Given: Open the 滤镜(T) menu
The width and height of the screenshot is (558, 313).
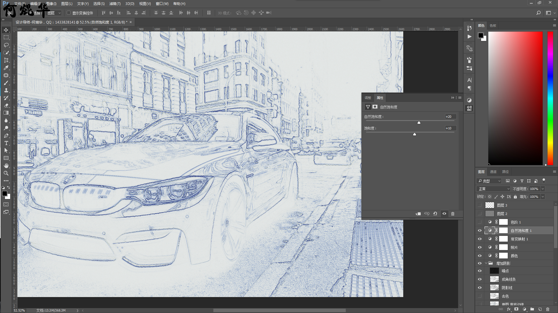Looking at the screenshot, I should (115, 4).
